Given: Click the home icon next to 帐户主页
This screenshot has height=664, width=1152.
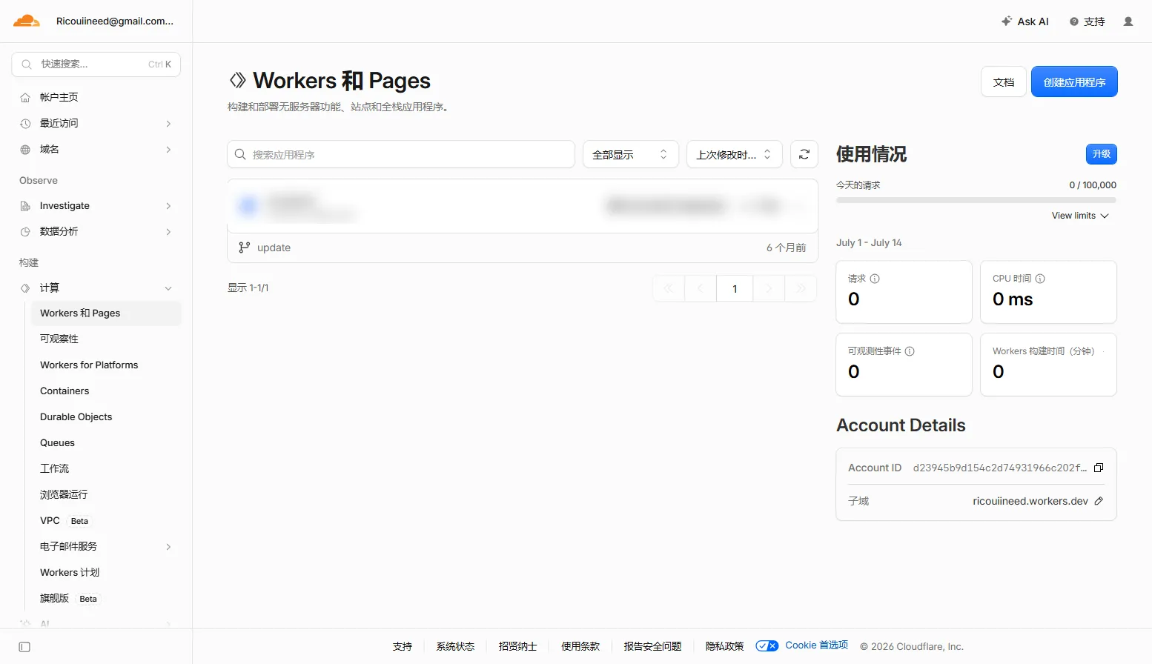Looking at the screenshot, I should [25, 98].
